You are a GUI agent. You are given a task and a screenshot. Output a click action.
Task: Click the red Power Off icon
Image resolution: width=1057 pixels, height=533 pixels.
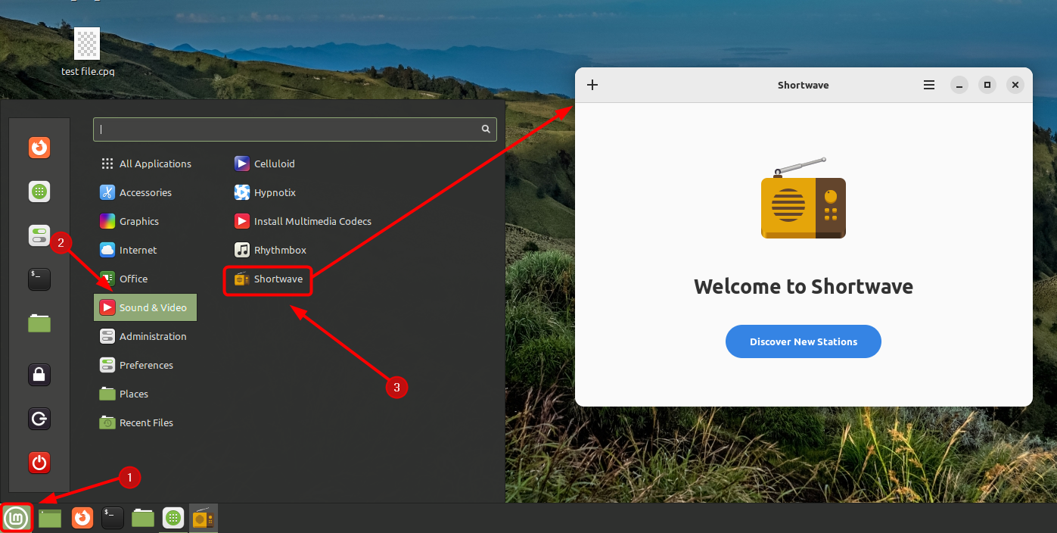point(39,463)
